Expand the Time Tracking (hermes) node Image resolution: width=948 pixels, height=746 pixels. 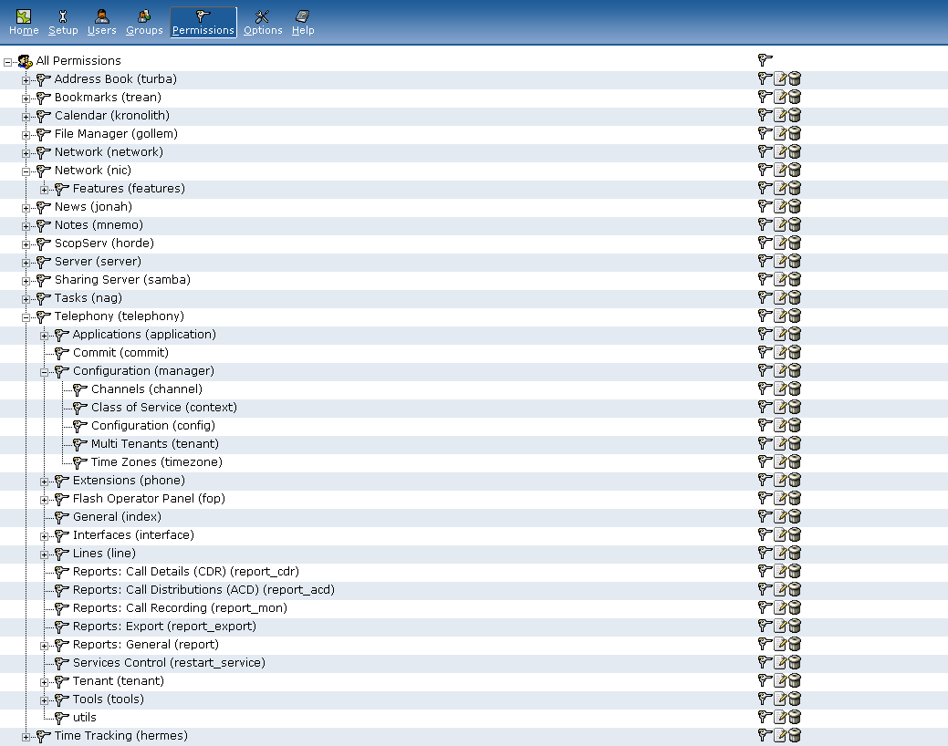[x=26, y=737]
